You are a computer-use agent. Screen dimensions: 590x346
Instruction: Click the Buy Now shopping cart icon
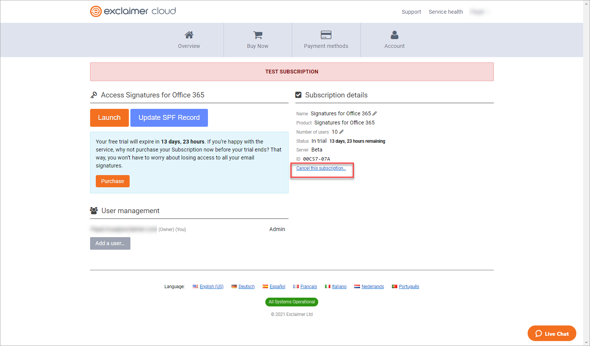[x=258, y=35]
